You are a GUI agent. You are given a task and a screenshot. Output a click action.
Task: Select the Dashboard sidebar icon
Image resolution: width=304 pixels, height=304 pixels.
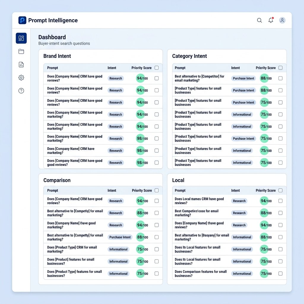21,38
